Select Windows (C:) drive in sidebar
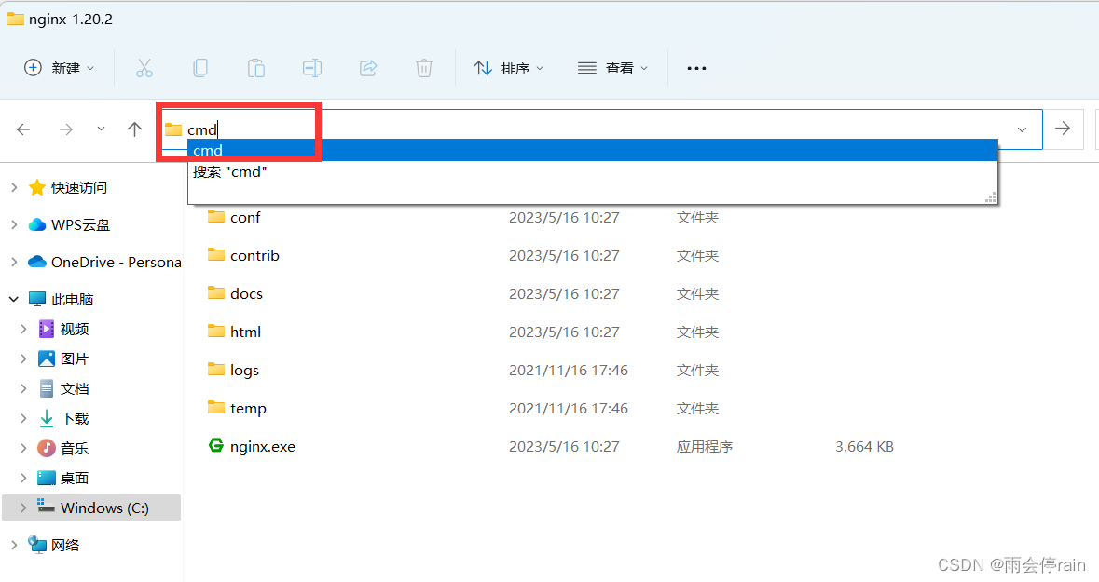This screenshot has width=1099, height=582. pyautogui.click(x=92, y=508)
